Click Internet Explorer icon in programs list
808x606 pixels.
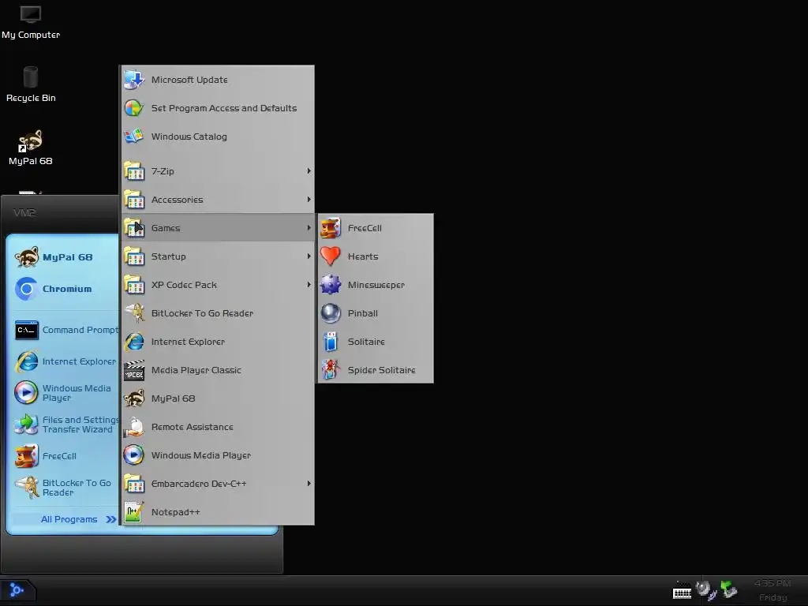134,342
